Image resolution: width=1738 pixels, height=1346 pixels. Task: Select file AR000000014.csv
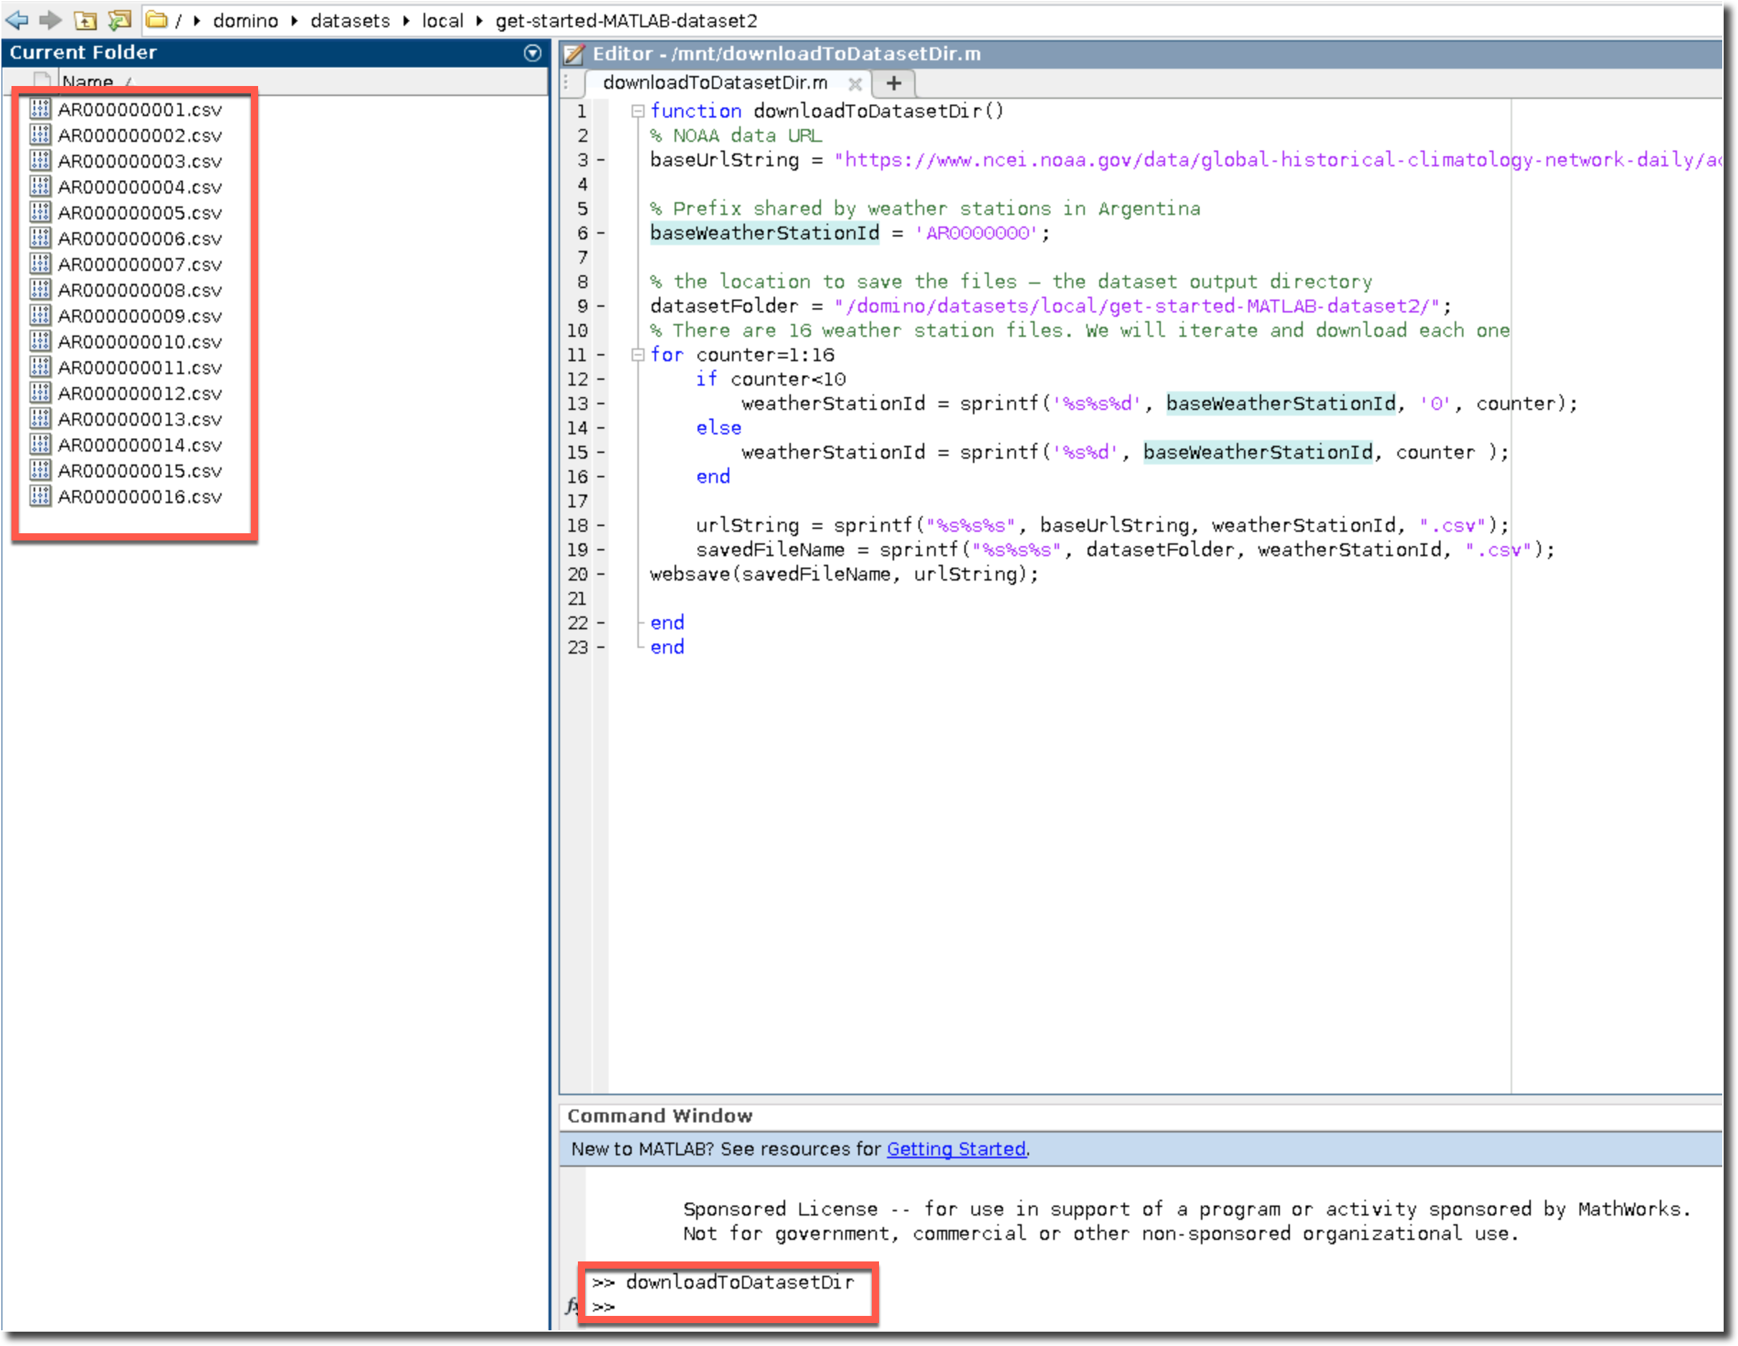click(x=139, y=446)
